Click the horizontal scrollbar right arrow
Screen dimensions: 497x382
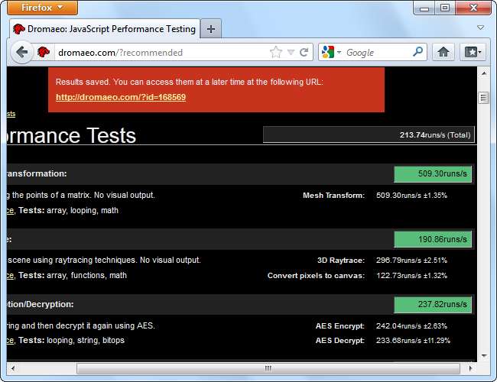pyautogui.click(x=471, y=368)
